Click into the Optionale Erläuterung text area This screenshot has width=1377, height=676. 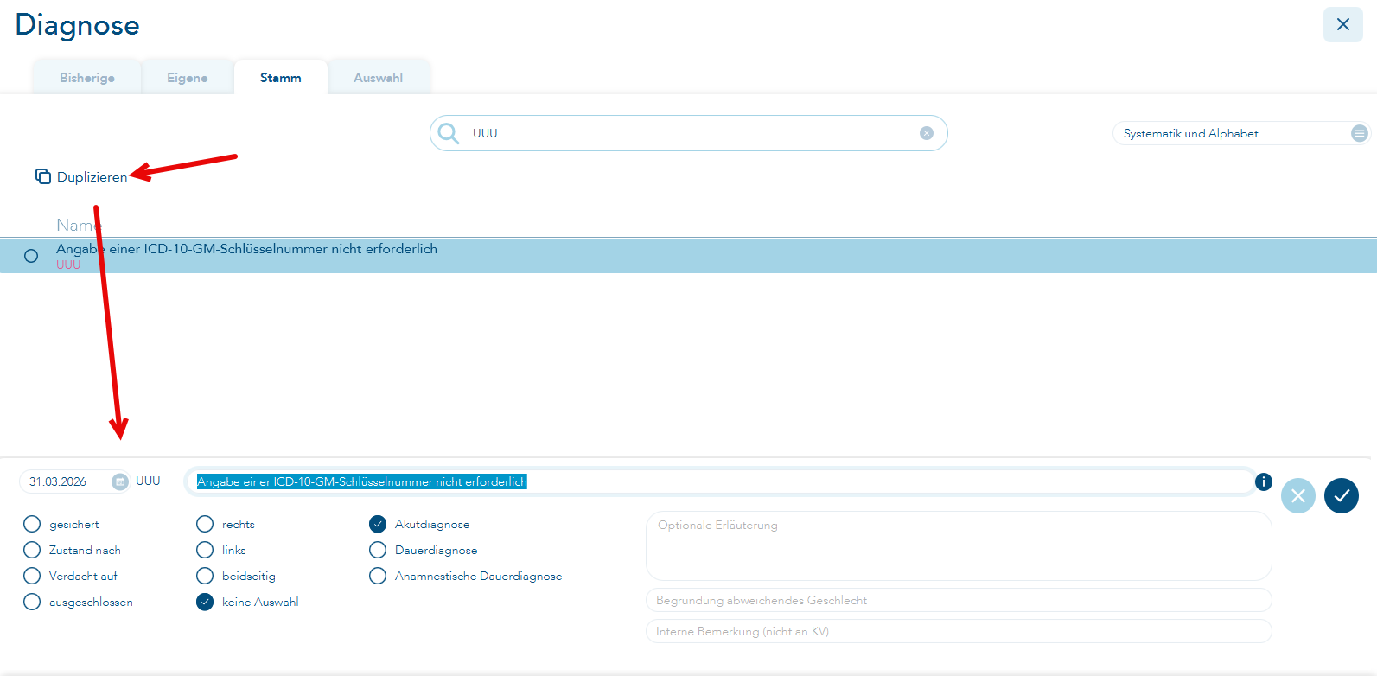[x=958, y=546]
